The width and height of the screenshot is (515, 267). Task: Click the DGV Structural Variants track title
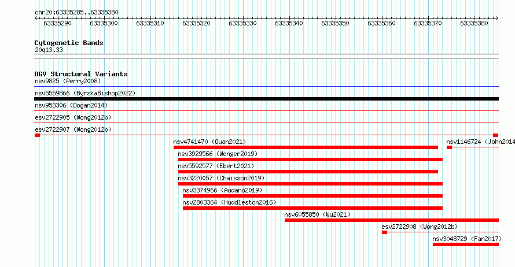click(x=81, y=74)
